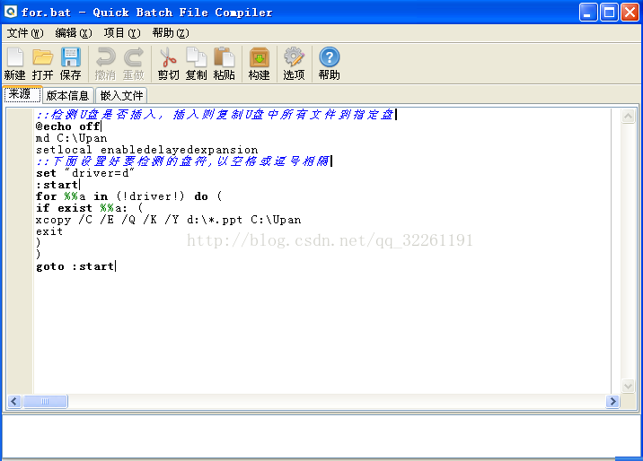643x461 pixels.
Task: Save the file with the 保存 icon
Action: pos(71,64)
